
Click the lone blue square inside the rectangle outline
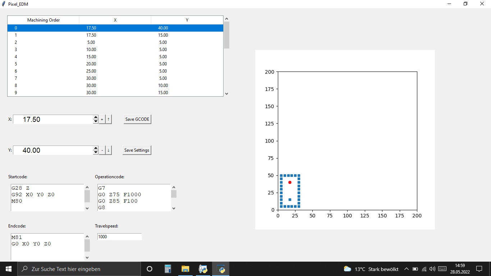click(x=290, y=199)
